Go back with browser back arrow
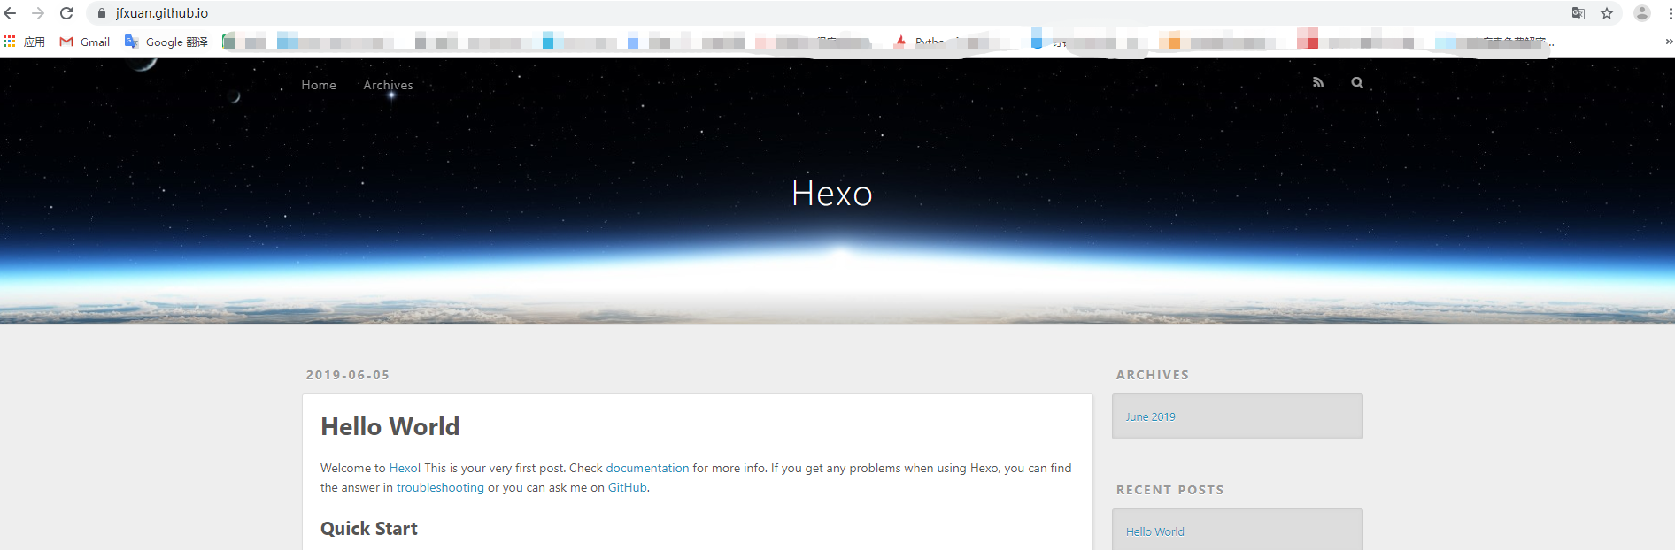 coord(11,13)
